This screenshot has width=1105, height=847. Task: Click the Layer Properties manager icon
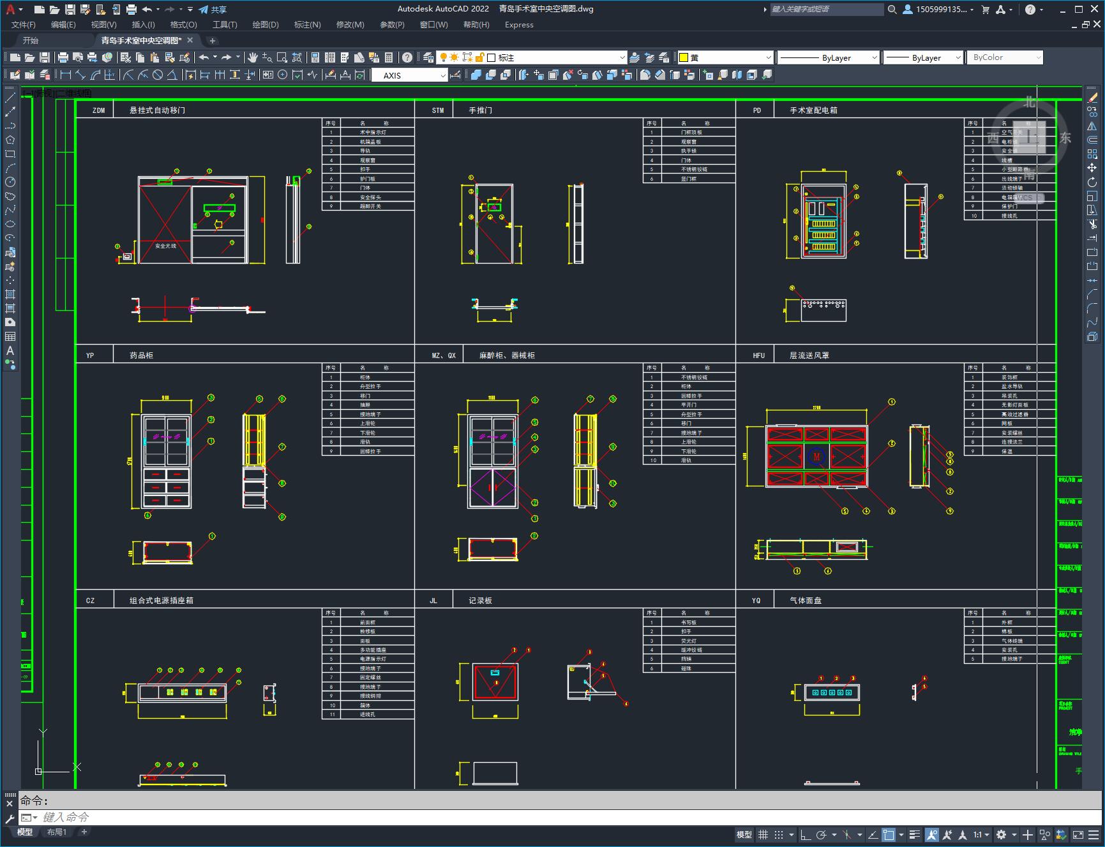[428, 57]
